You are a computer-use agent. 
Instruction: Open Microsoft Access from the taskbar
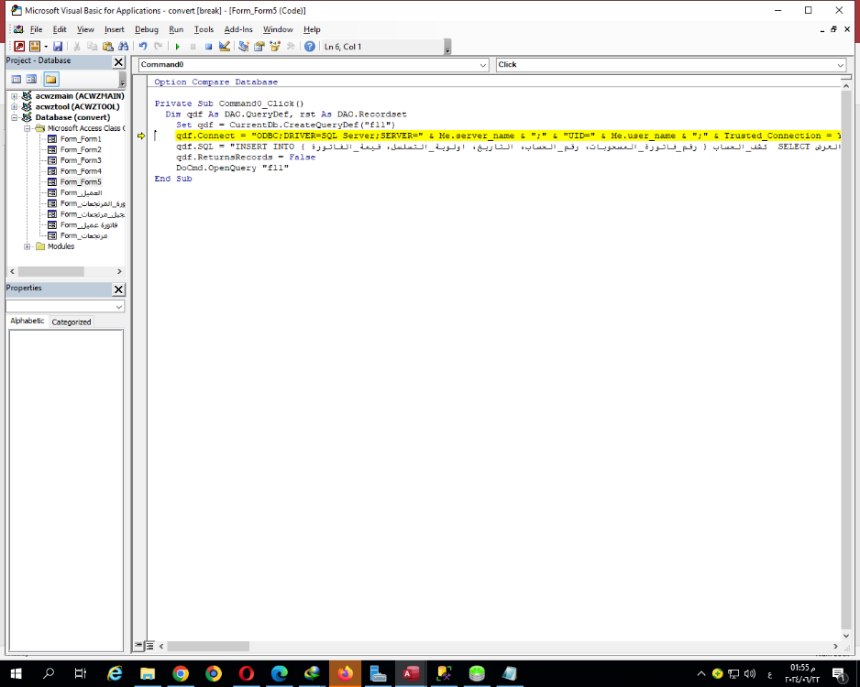click(411, 673)
